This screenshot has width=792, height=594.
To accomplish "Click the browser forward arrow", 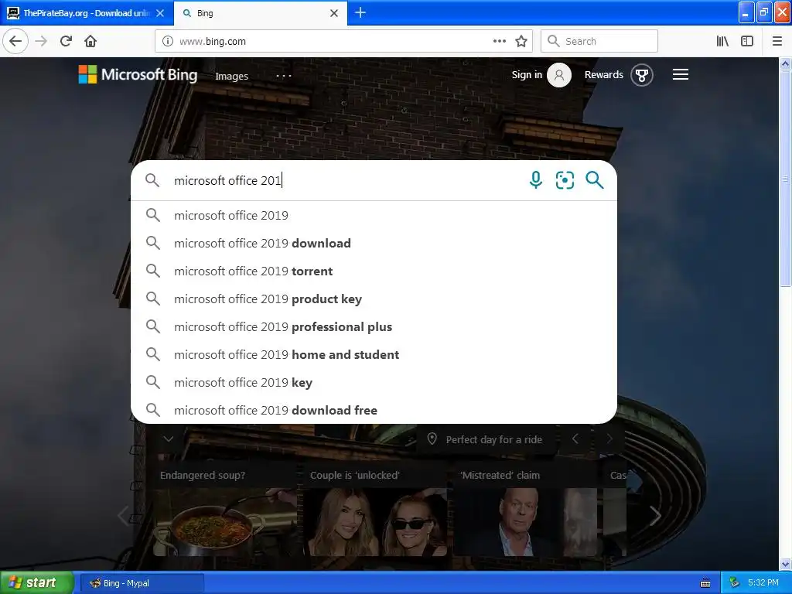I will tap(42, 41).
